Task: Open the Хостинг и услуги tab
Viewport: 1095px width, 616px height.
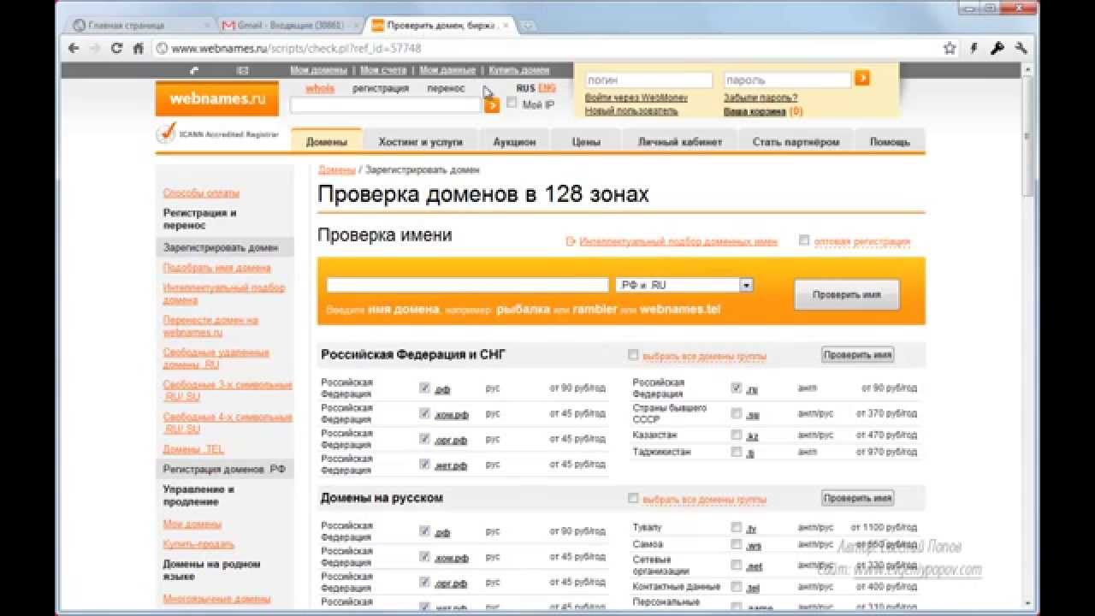Action: pos(420,142)
